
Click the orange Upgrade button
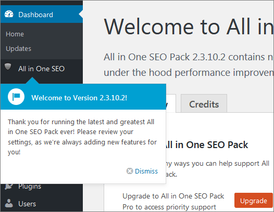[x=254, y=201]
